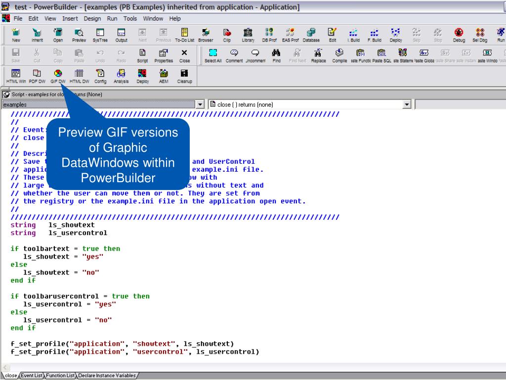Screen dimensions: 506x380
Task: Click the Select All icon
Action: tap(213, 55)
